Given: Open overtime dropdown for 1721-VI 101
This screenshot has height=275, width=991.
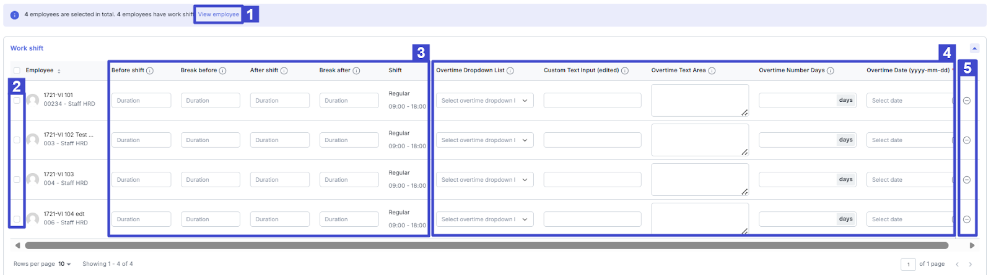Looking at the screenshot, I should pos(484,101).
